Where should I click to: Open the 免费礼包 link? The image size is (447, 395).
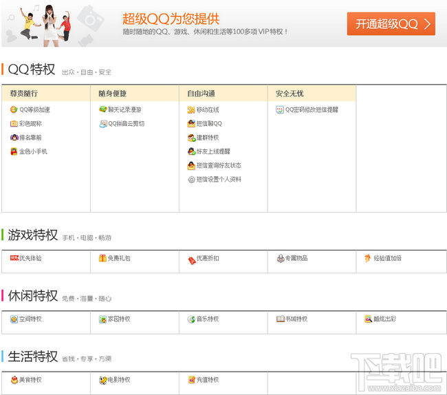coord(119,258)
